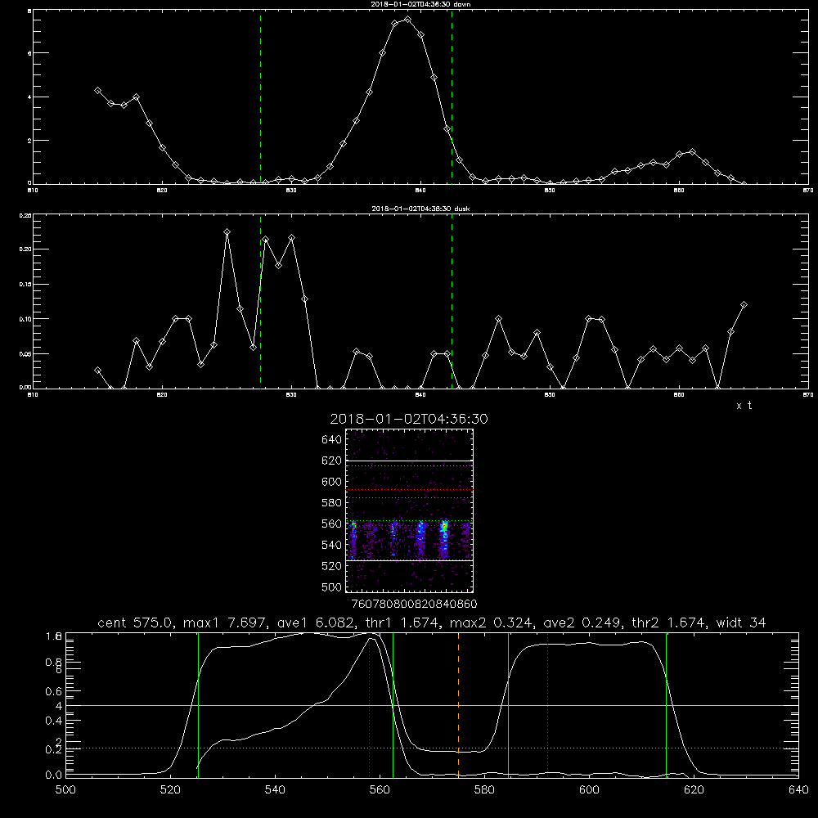
Task: Click the first diamond marker of dawn curve
Action: [x=97, y=90]
